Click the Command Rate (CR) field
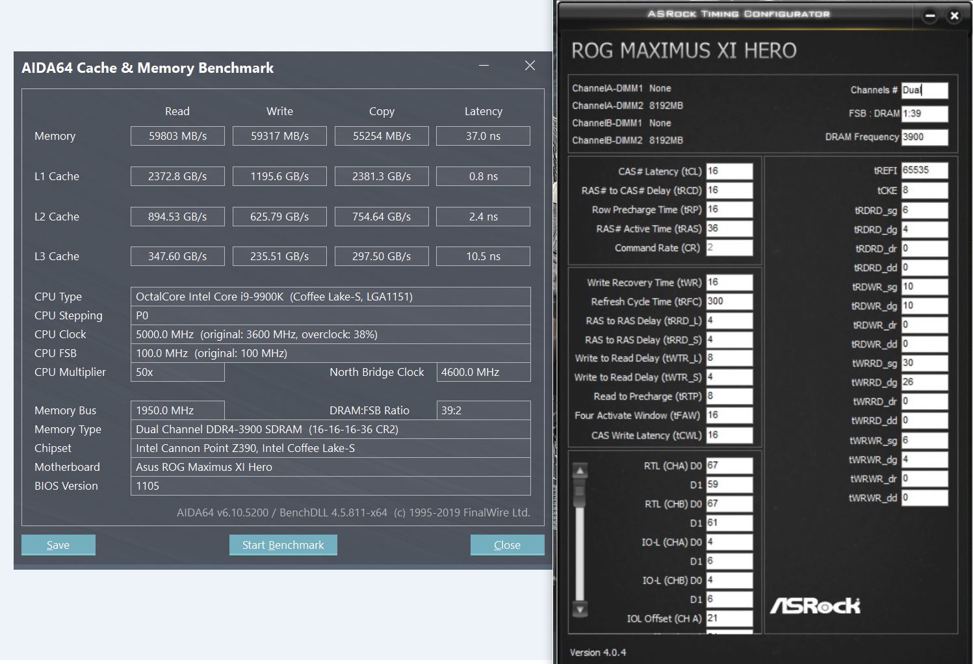 [729, 248]
